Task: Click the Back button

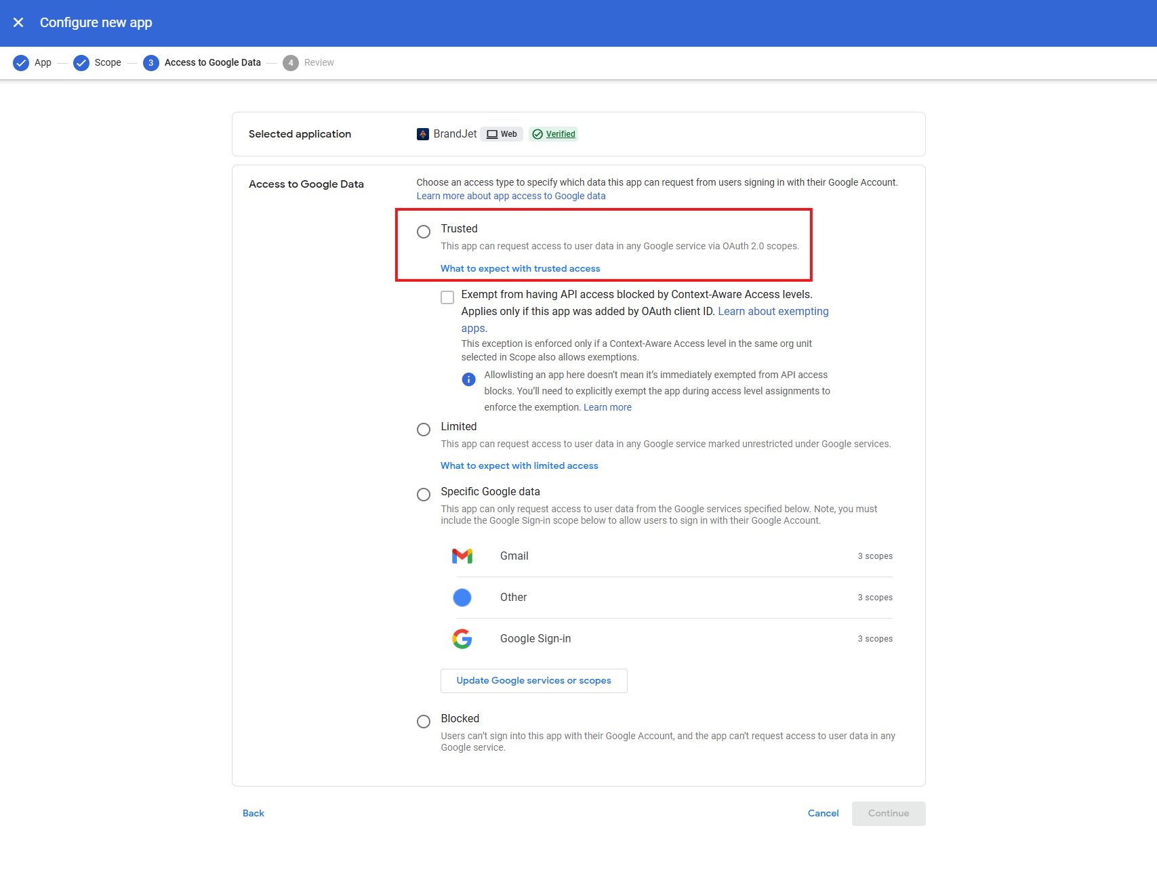Action: pyautogui.click(x=253, y=814)
